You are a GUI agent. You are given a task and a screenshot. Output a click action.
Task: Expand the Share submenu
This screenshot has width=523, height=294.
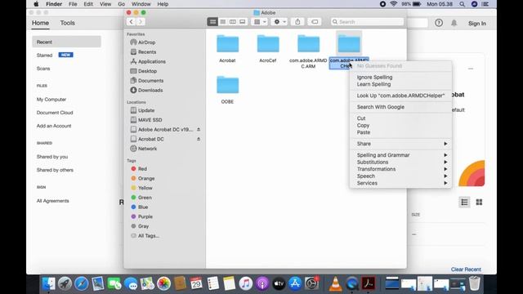click(400, 144)
